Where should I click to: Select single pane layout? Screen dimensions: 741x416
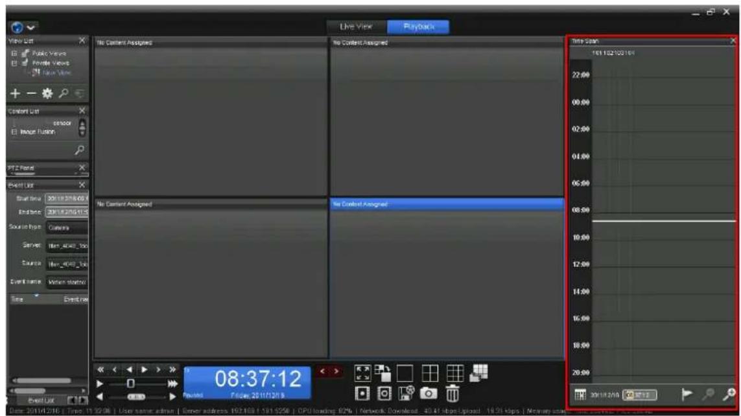coord(405,373)
